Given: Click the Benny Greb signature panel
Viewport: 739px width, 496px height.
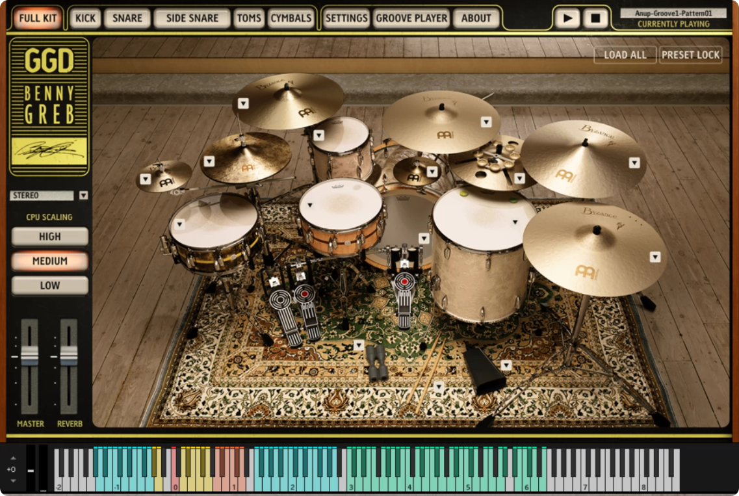Looking at the screenshot, I should (49, 150).
